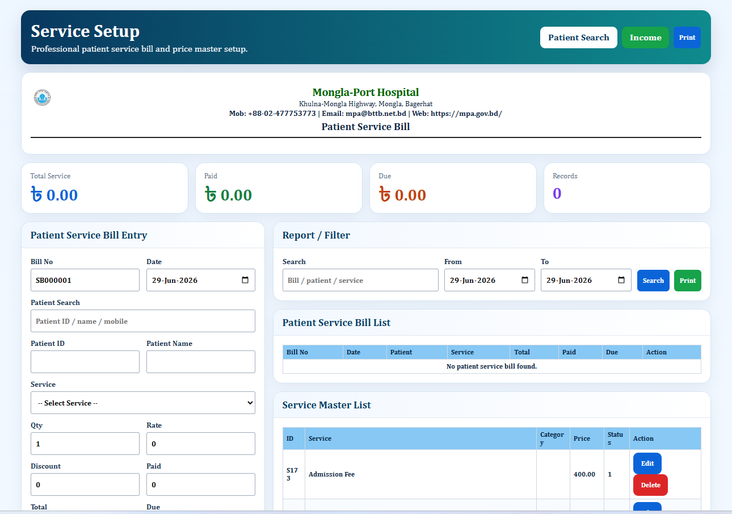732x514 pixels.
Task: Click the Admission Fee service name cell
Action: (x=420, y=474)
